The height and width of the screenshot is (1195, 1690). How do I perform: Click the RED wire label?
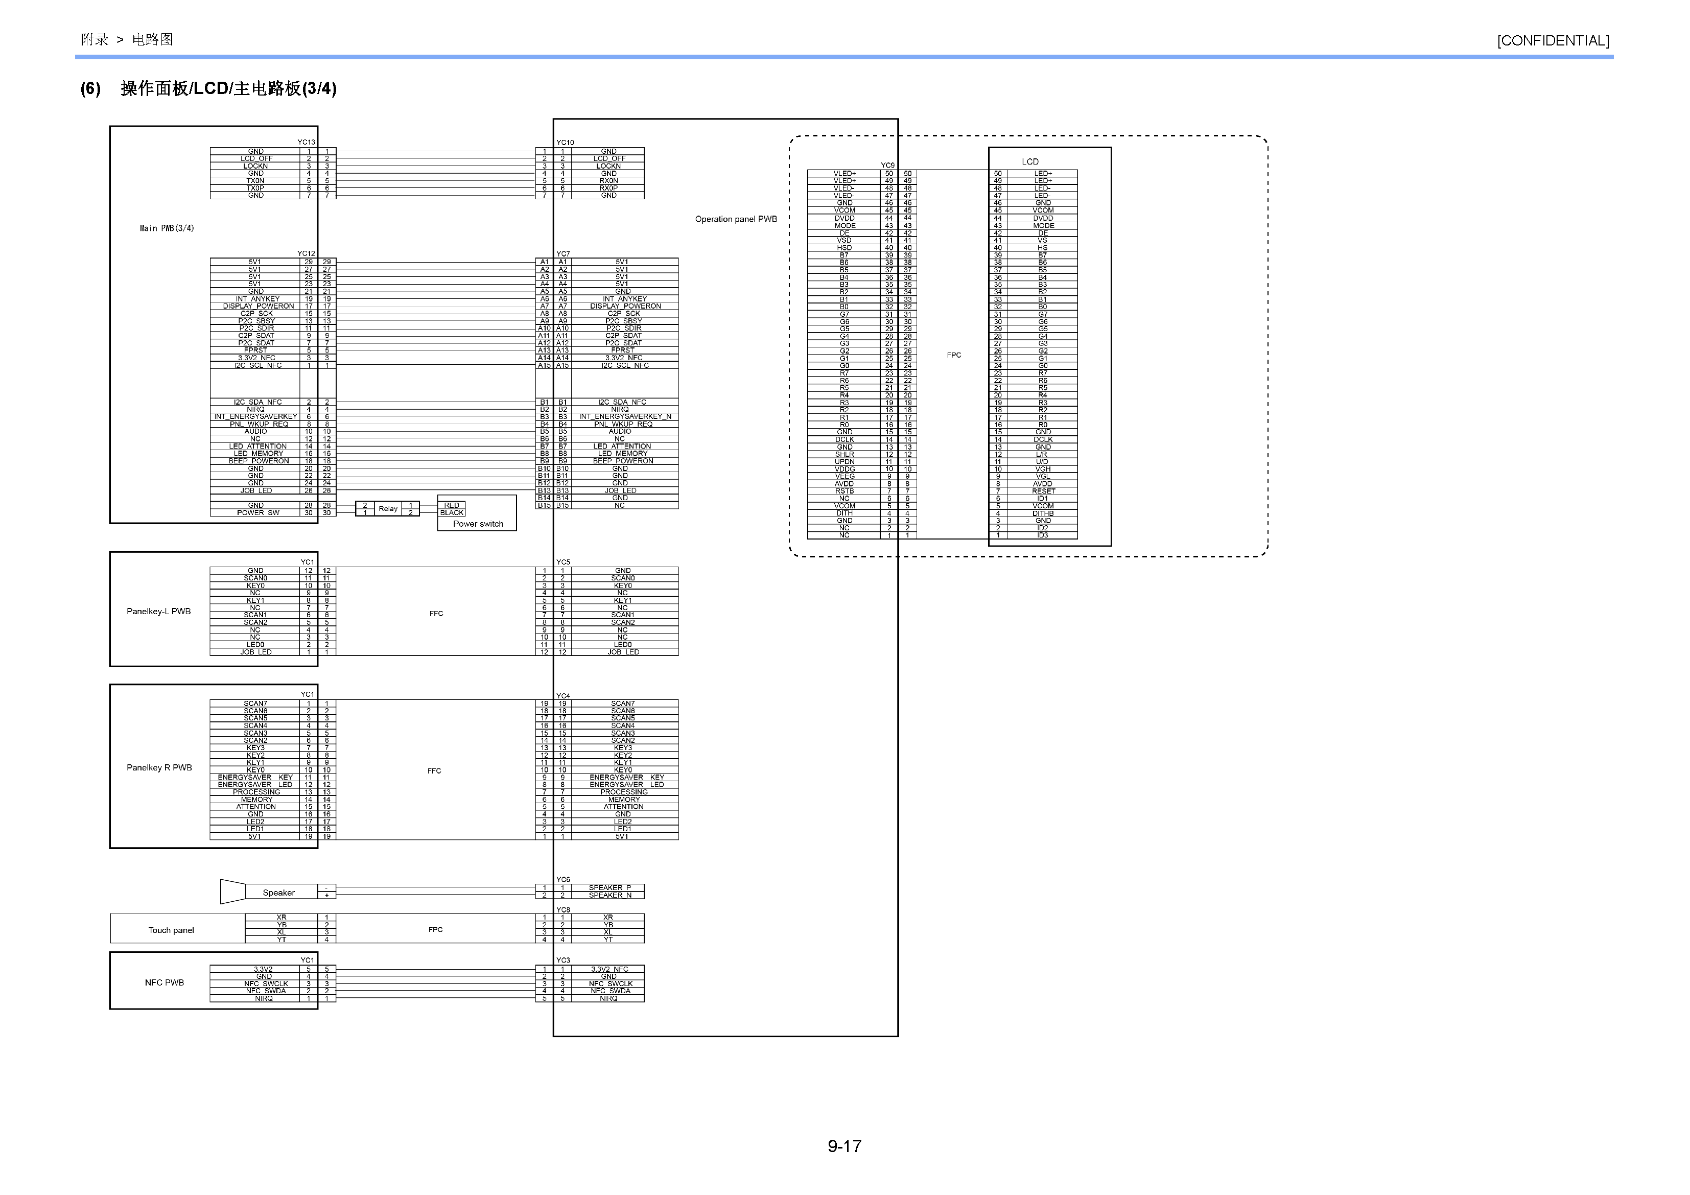click(451, 505)
